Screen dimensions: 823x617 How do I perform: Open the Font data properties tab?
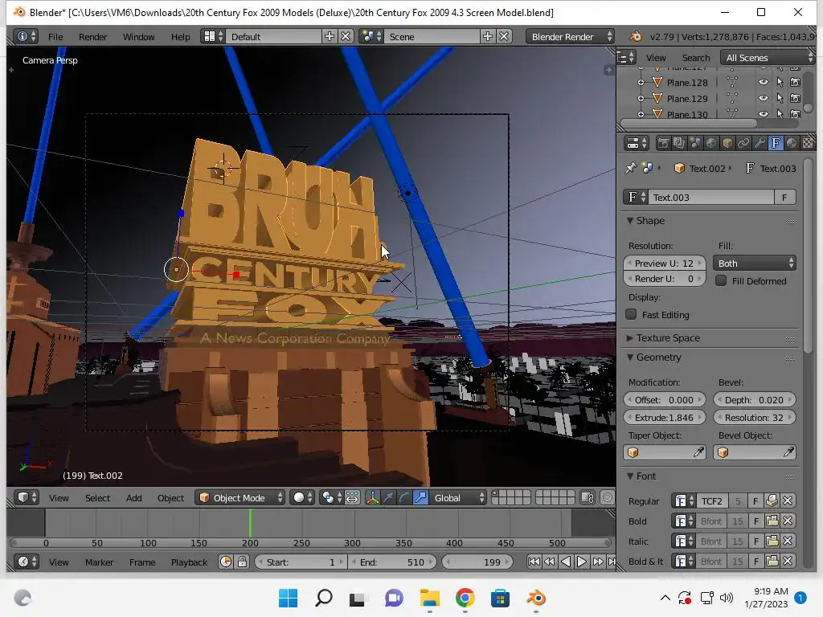click(776, 143)
